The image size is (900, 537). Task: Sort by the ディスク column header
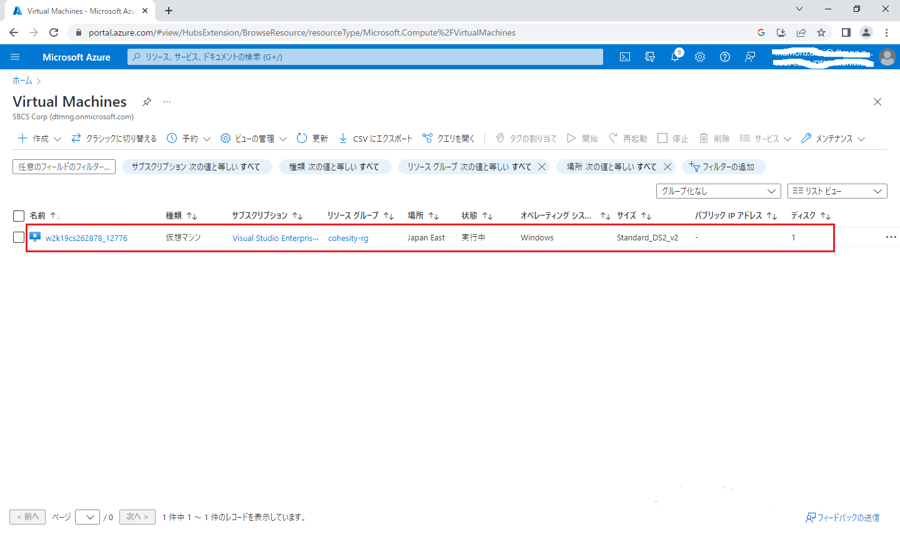(x=811, y=215)
